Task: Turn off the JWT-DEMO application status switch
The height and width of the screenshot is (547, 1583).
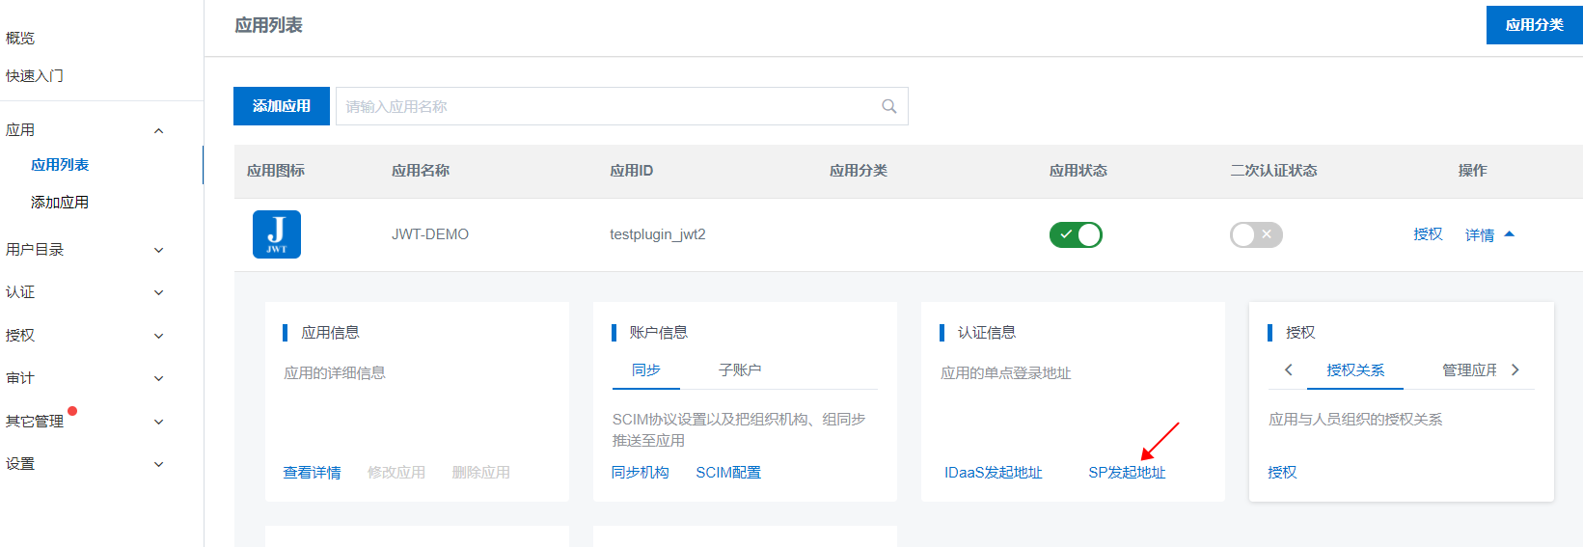Action: (1076, 234)
